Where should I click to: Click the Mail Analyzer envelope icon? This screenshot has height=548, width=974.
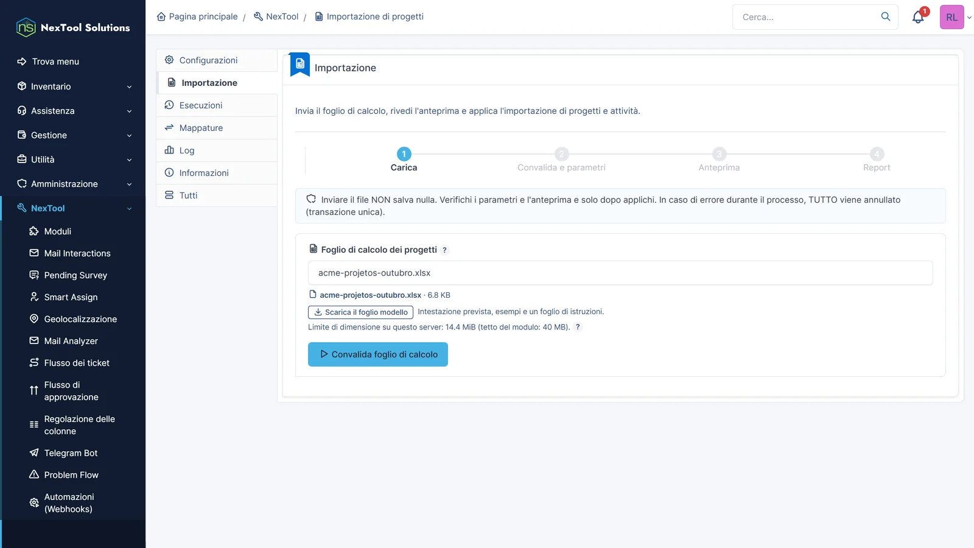34,341
